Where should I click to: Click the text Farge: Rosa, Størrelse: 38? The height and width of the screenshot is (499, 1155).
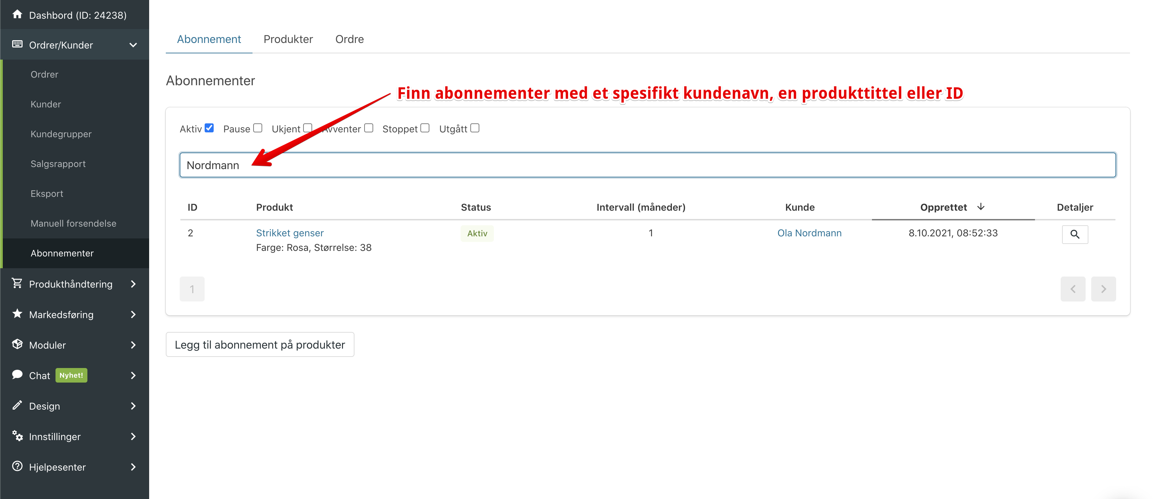click(x=314, y=248)
